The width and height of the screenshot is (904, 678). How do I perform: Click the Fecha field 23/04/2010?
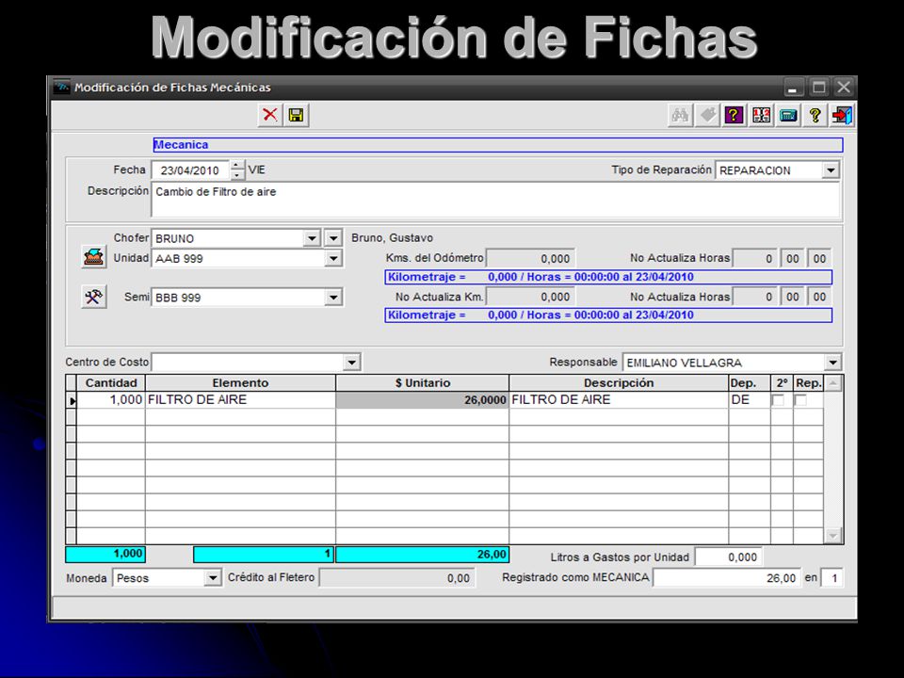190,170
